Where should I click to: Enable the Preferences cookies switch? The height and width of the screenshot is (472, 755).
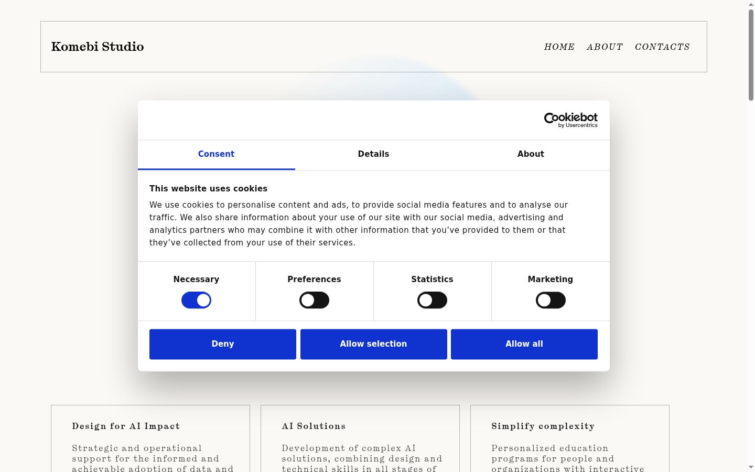(x=314, y=300)
